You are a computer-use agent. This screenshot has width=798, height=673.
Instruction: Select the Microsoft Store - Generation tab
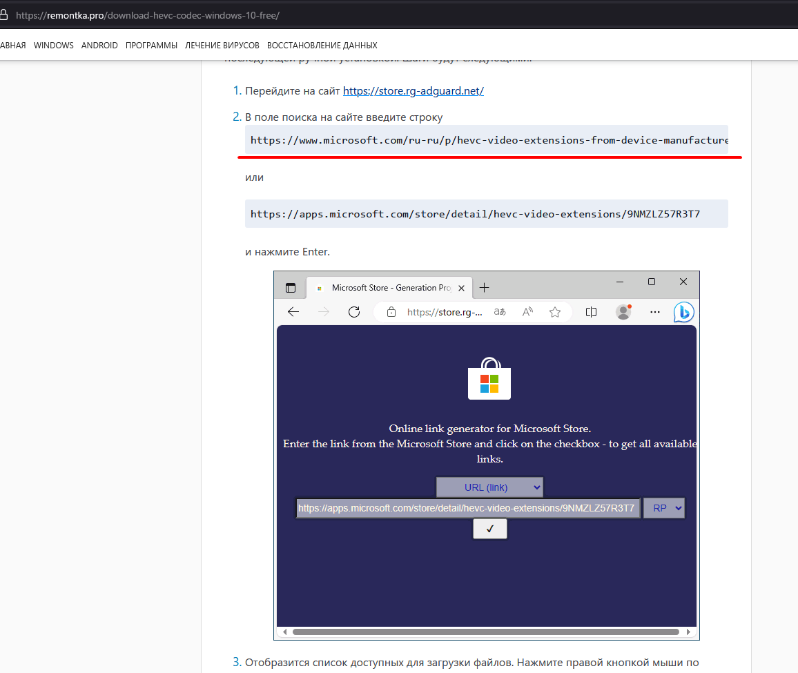coord(389,288)
